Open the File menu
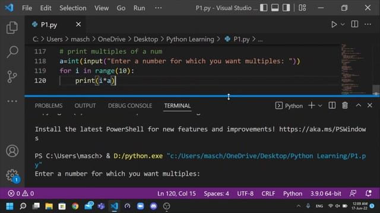This screenshot has height=213, width=380. pyautogui.click(x=27, y=8)
